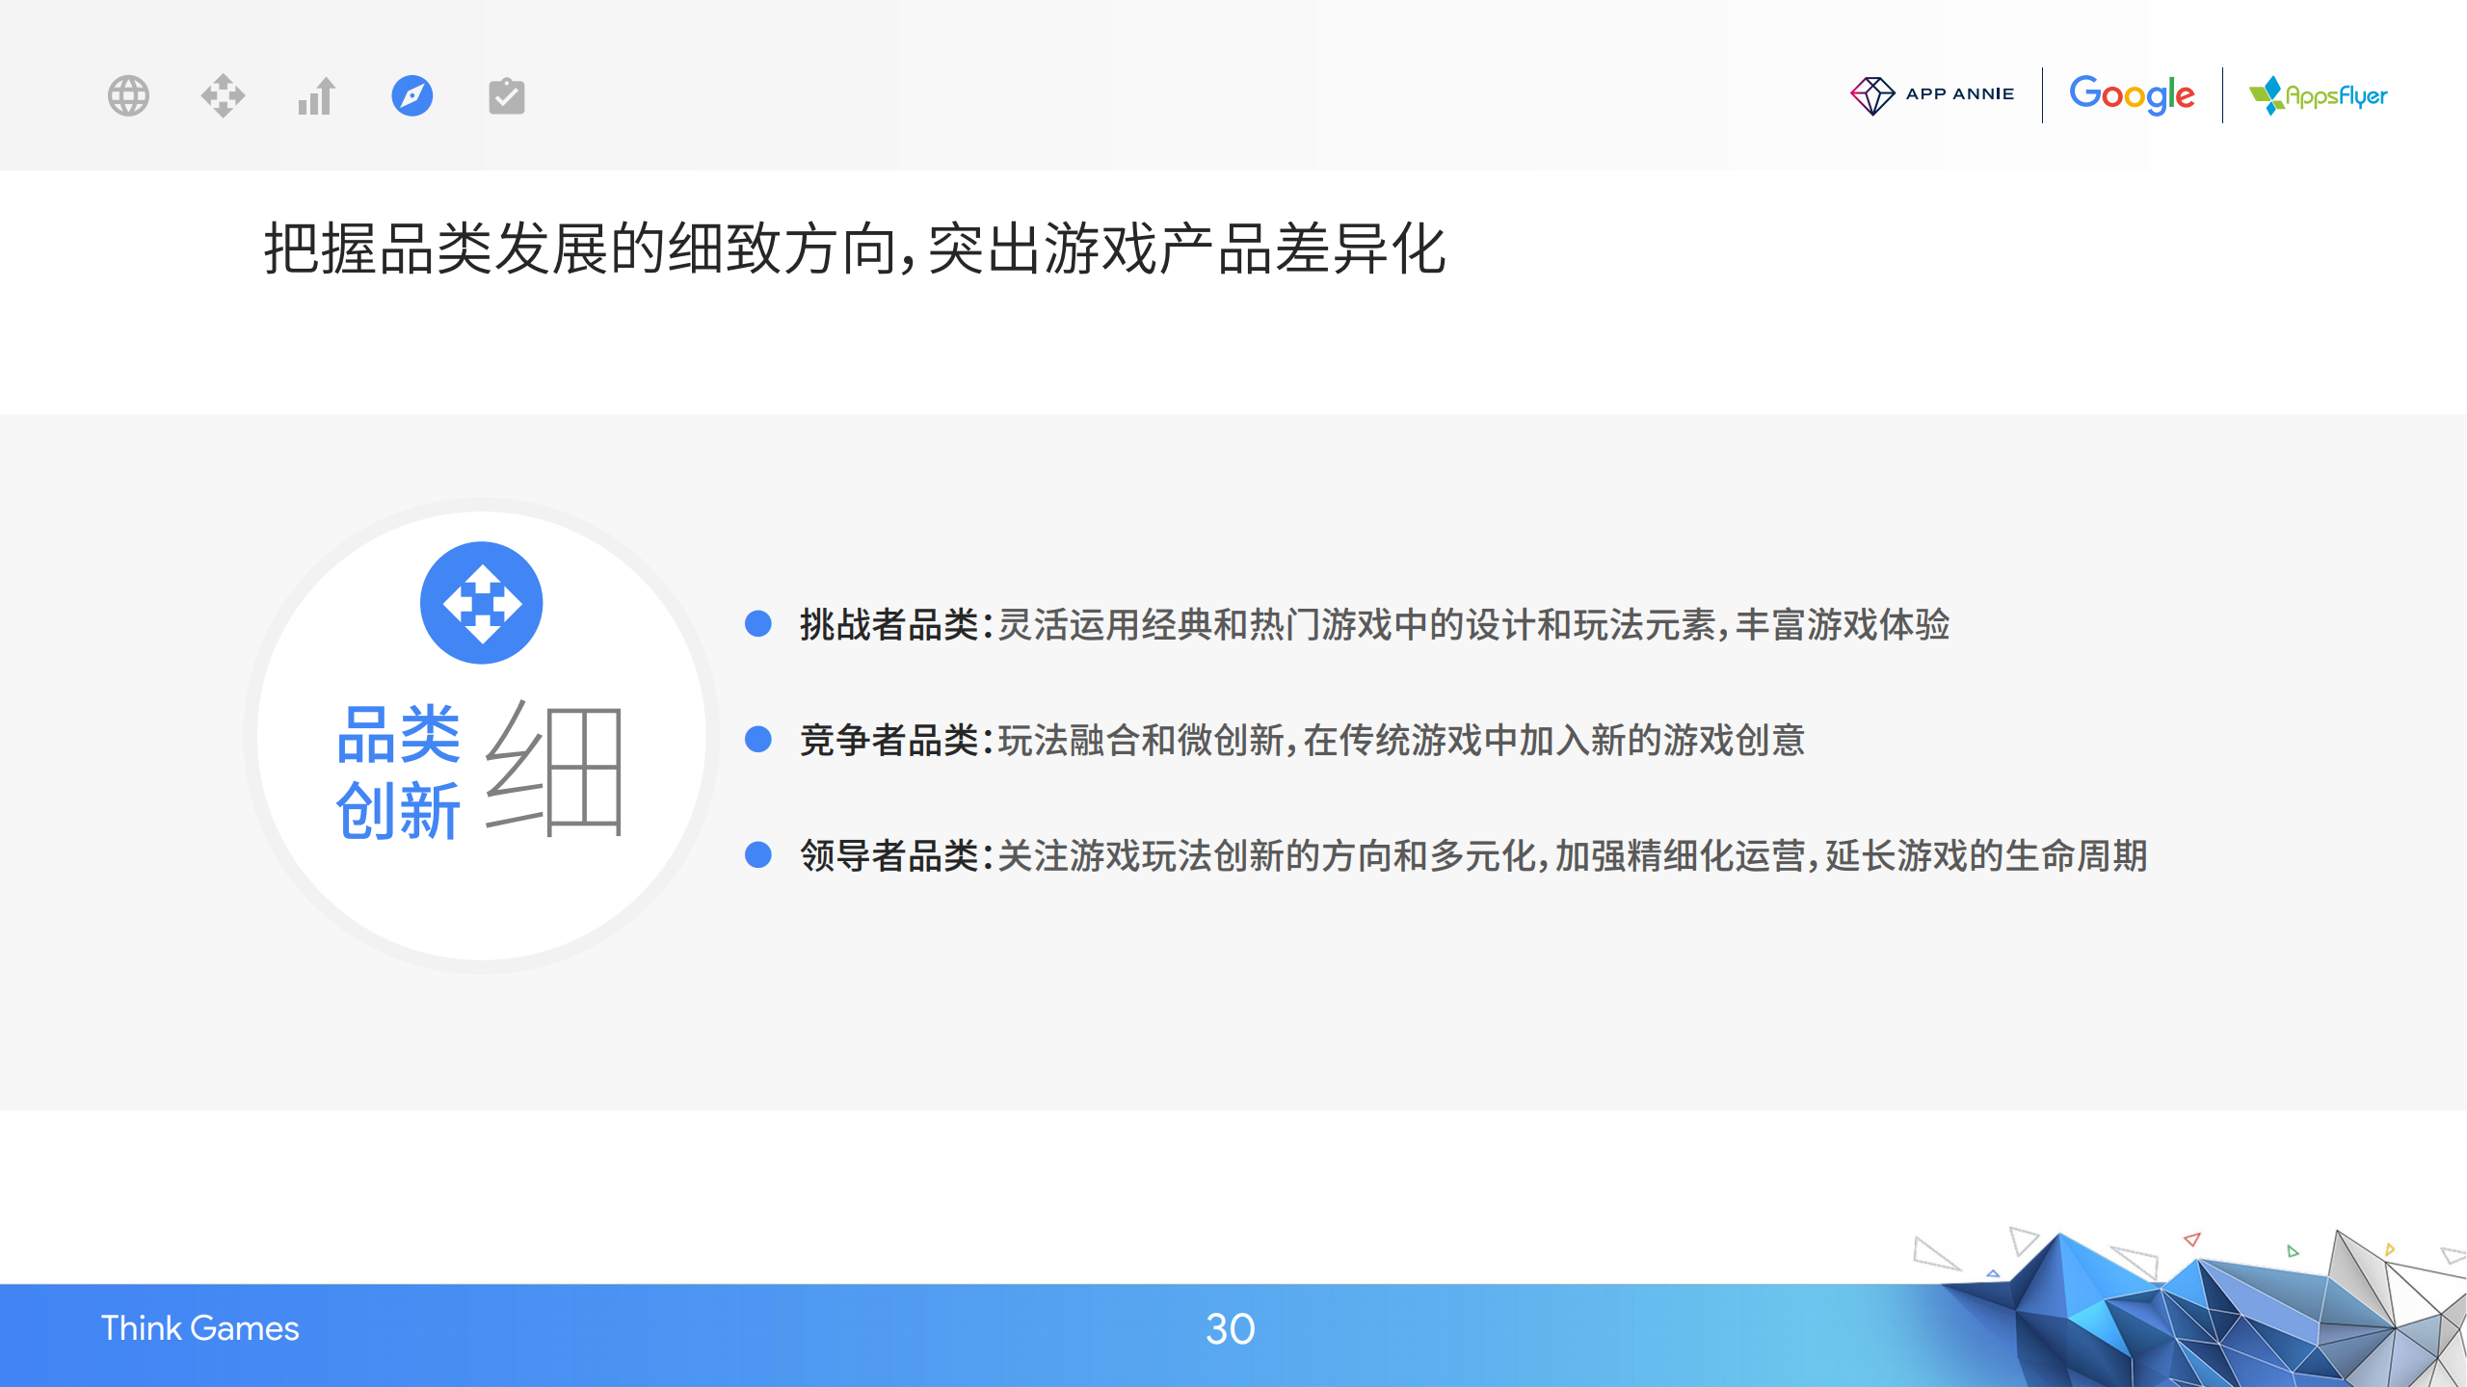Screen dimensions: 2467x1387
Task: Click the 领导者品类 bold heading text
Action: pos(889,856)
